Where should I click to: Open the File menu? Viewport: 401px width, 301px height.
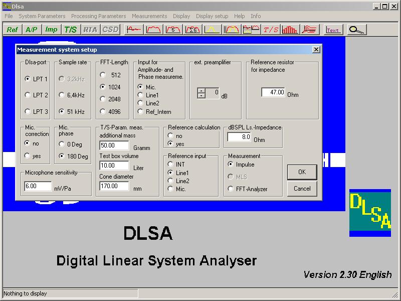tap(9, 16)
